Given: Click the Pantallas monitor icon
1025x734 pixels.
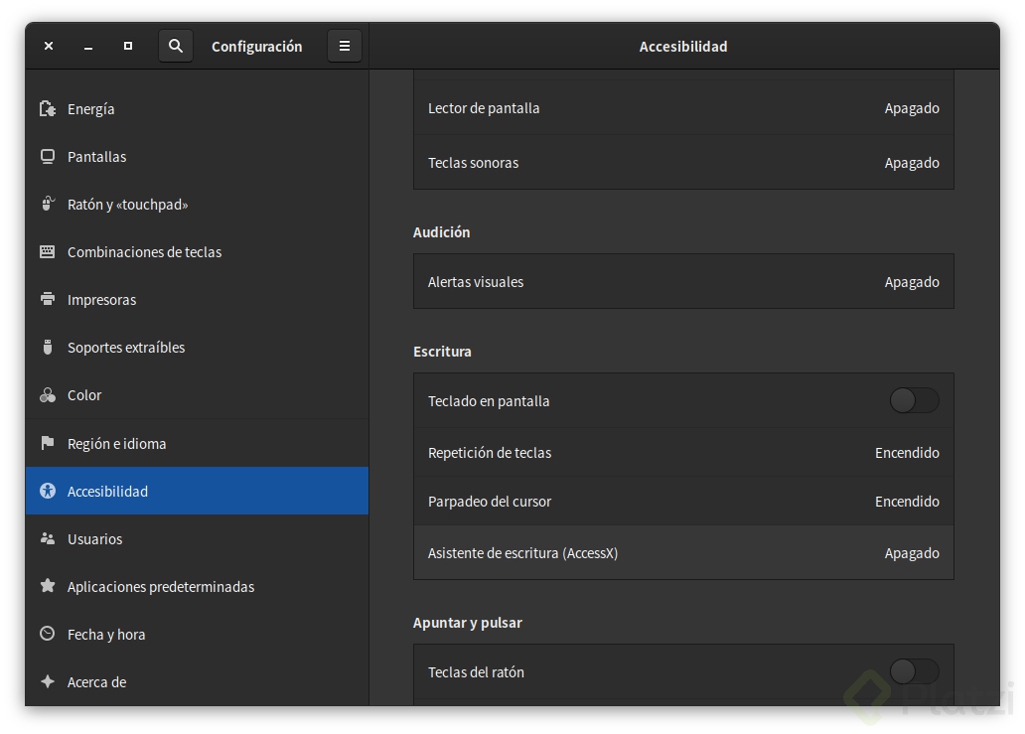Looking at the screenshot, I should pyautogui.click(x=47, y=156).
